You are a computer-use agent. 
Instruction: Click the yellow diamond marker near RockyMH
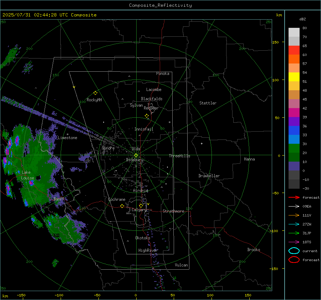tap(95, 93)
